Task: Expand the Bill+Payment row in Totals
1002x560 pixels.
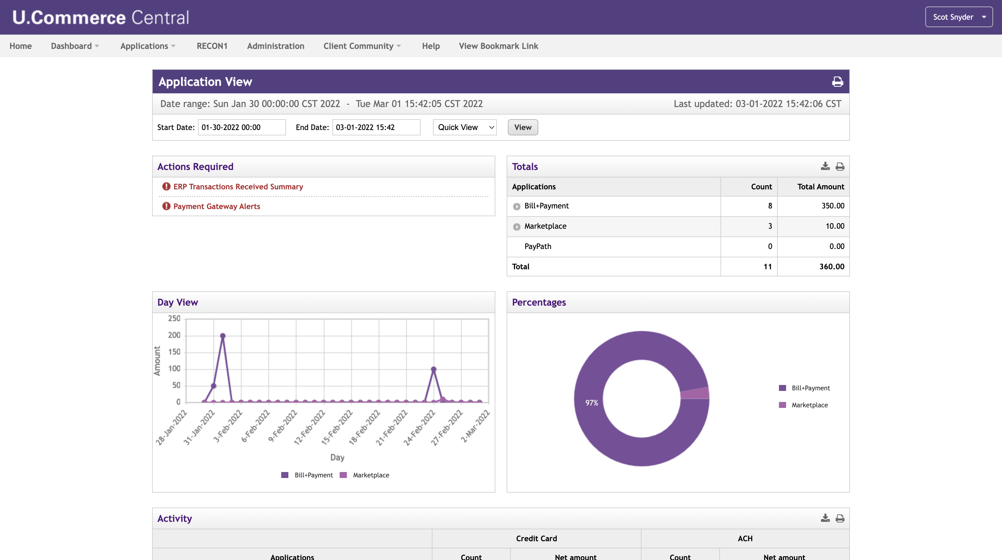Action: coord(517,207)
